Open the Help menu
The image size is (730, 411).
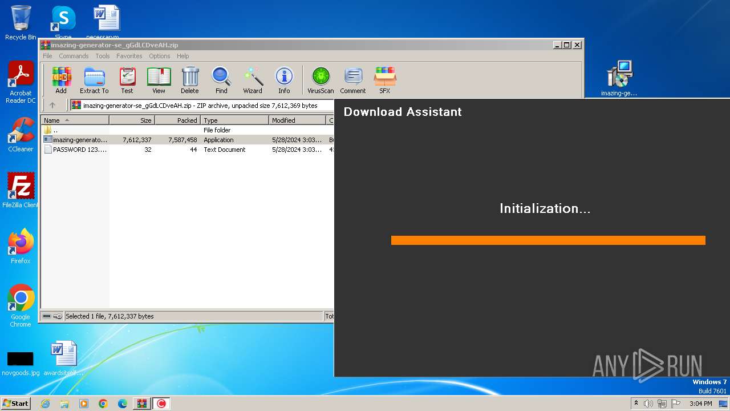182,56
